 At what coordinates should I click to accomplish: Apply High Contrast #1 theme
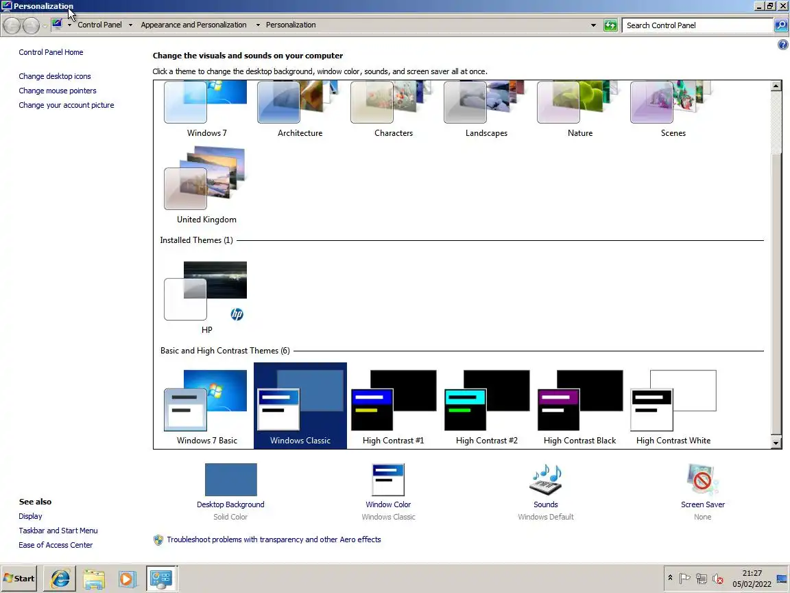(x=393, y=407)
